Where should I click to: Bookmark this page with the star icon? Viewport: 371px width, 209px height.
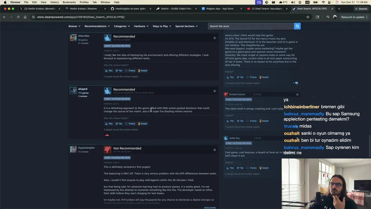(308, 17)
